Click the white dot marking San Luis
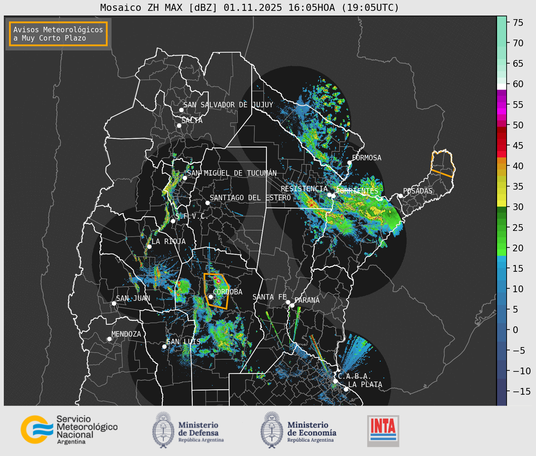The width and height of the screenshot is (536, 456). point(164,346)
